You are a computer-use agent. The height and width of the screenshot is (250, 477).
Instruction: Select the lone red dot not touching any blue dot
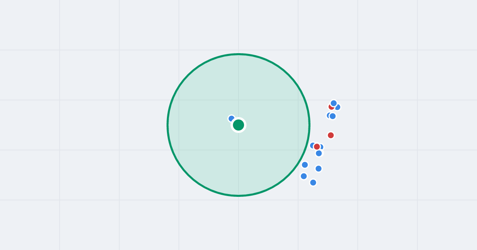pos(331,135)
